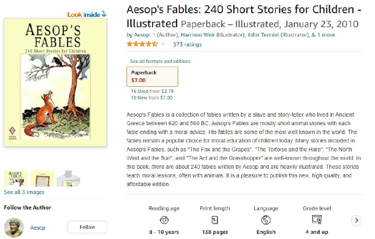
Task: Click the Look inside arrow badge
Action: click(x=87, y=15)
